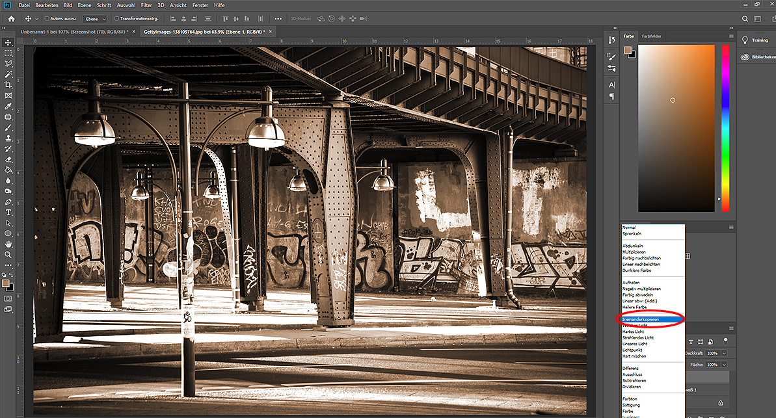
Task: Toggle the layer filter switch
Action: (x=725, y=340)
